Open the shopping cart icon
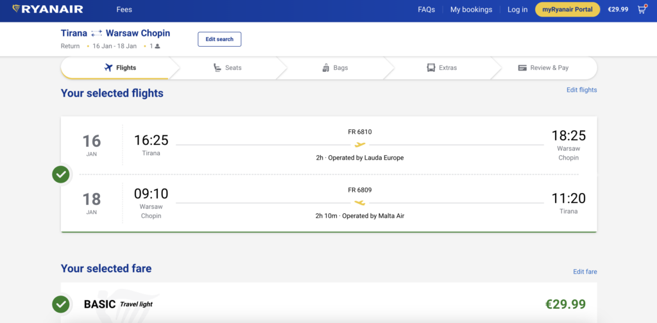This screenshot has width=657, height=323. (641, 10)
